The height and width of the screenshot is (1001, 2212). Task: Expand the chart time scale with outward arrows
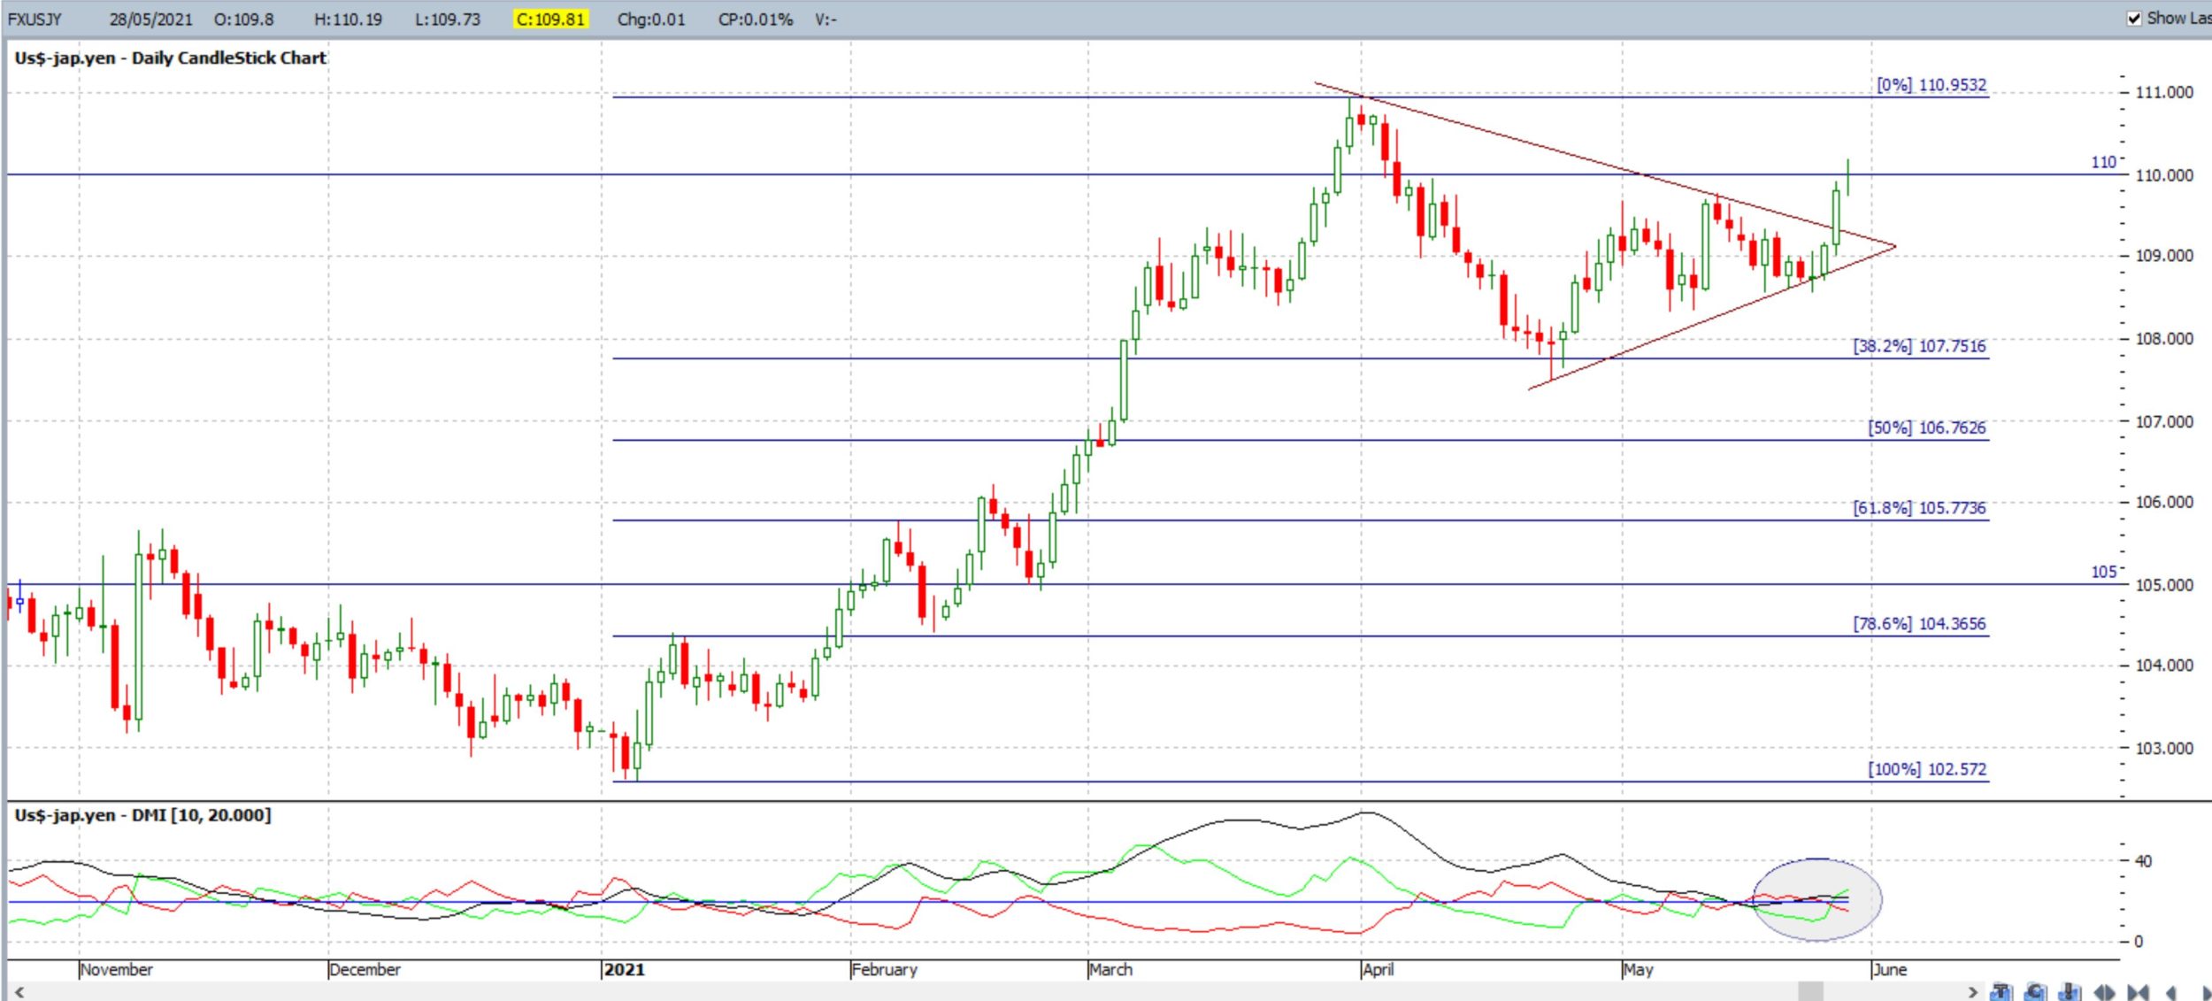click(x=2105, y=993)
